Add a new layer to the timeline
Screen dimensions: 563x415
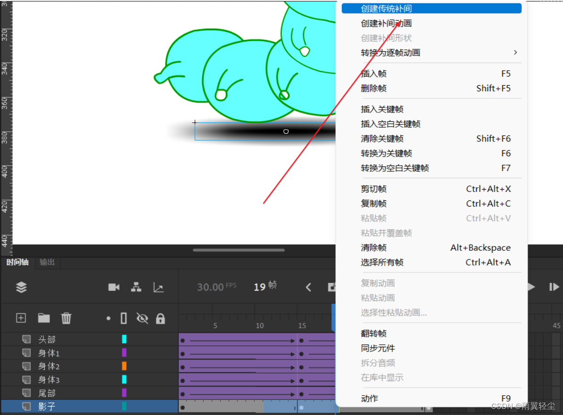click(x=21, y=318)
